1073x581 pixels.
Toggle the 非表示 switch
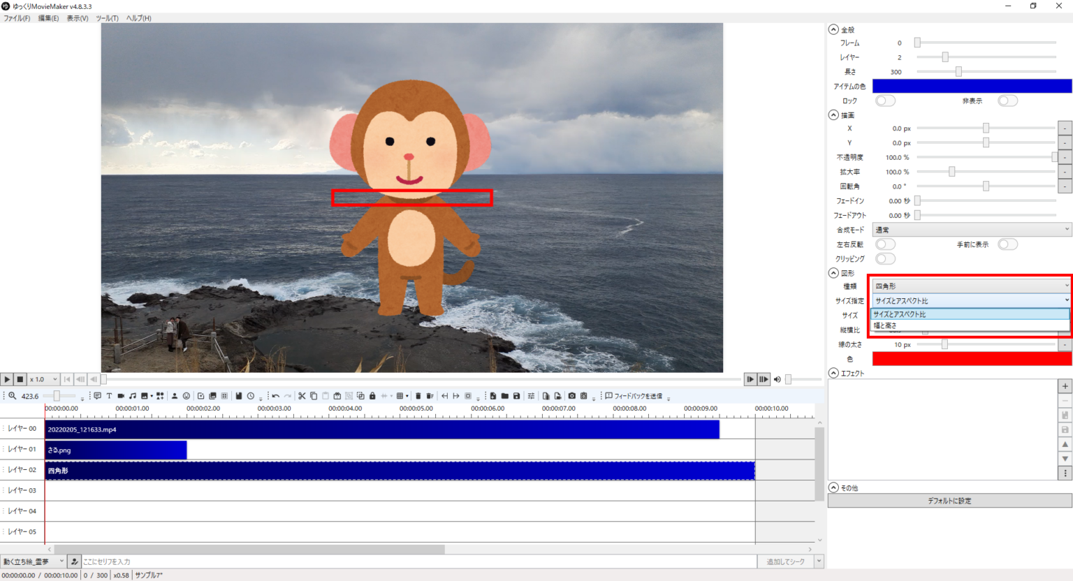tap(1007, 101)
